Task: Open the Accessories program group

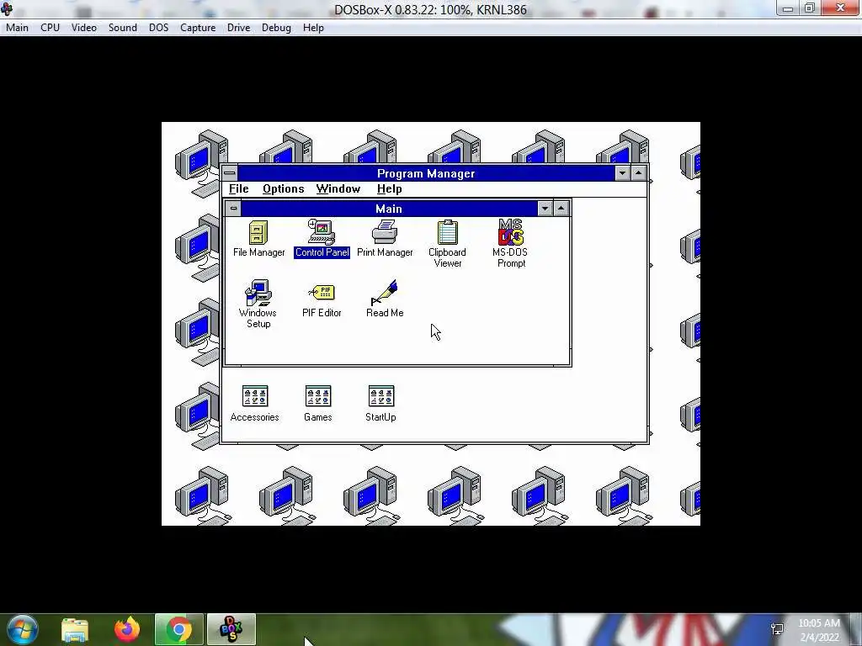Action: pos(254,403)
